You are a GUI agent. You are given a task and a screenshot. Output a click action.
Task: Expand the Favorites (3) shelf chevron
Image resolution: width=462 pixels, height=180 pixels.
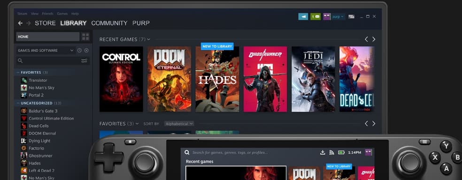pos(137,124)
